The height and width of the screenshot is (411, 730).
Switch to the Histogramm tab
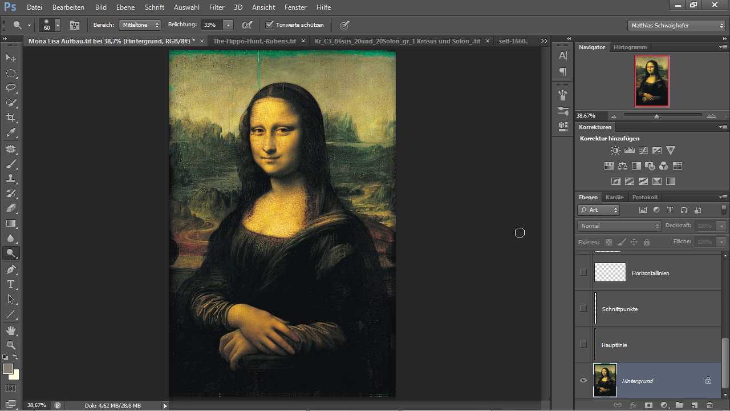[x=630, y=47]
